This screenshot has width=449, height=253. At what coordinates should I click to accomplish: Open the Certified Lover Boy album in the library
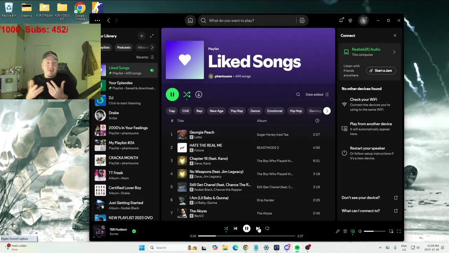pyautogui.click(x=126, y=190)
